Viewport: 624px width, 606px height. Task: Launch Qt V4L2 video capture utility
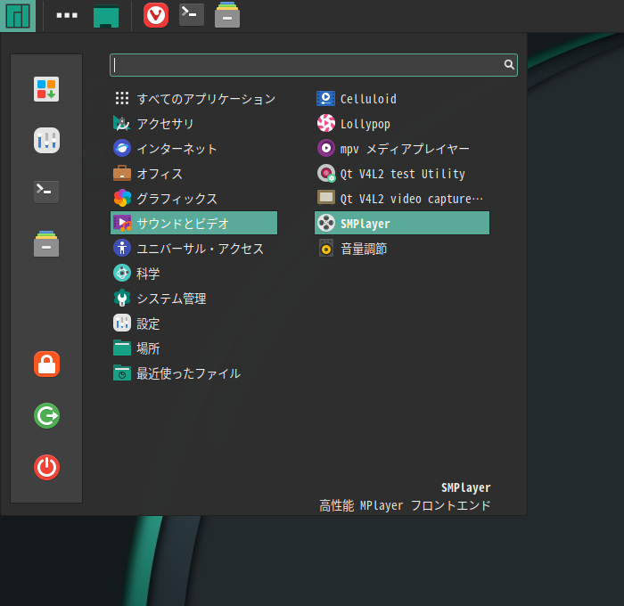(x=402, y=198)
